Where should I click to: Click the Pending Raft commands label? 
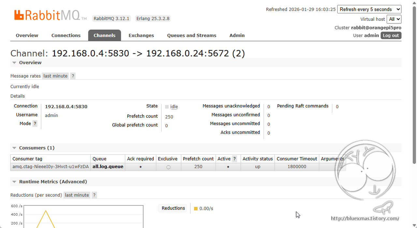pyautogui.click(x=303, y=106)
